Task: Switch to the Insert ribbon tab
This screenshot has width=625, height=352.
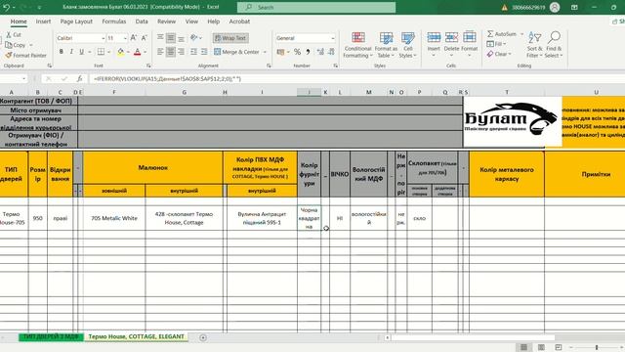Action: click(43, 22)
